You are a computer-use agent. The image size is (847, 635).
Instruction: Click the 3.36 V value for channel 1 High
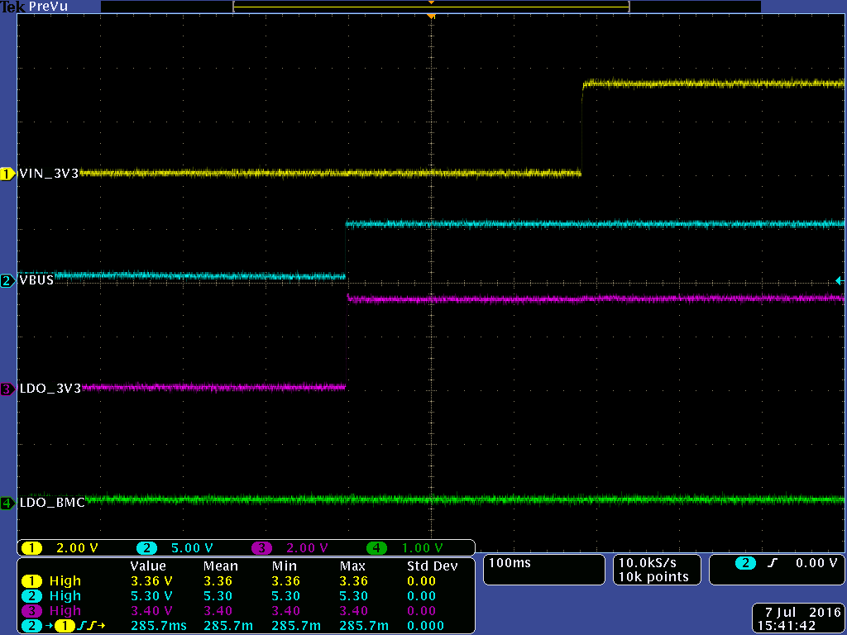coord(152,581)
